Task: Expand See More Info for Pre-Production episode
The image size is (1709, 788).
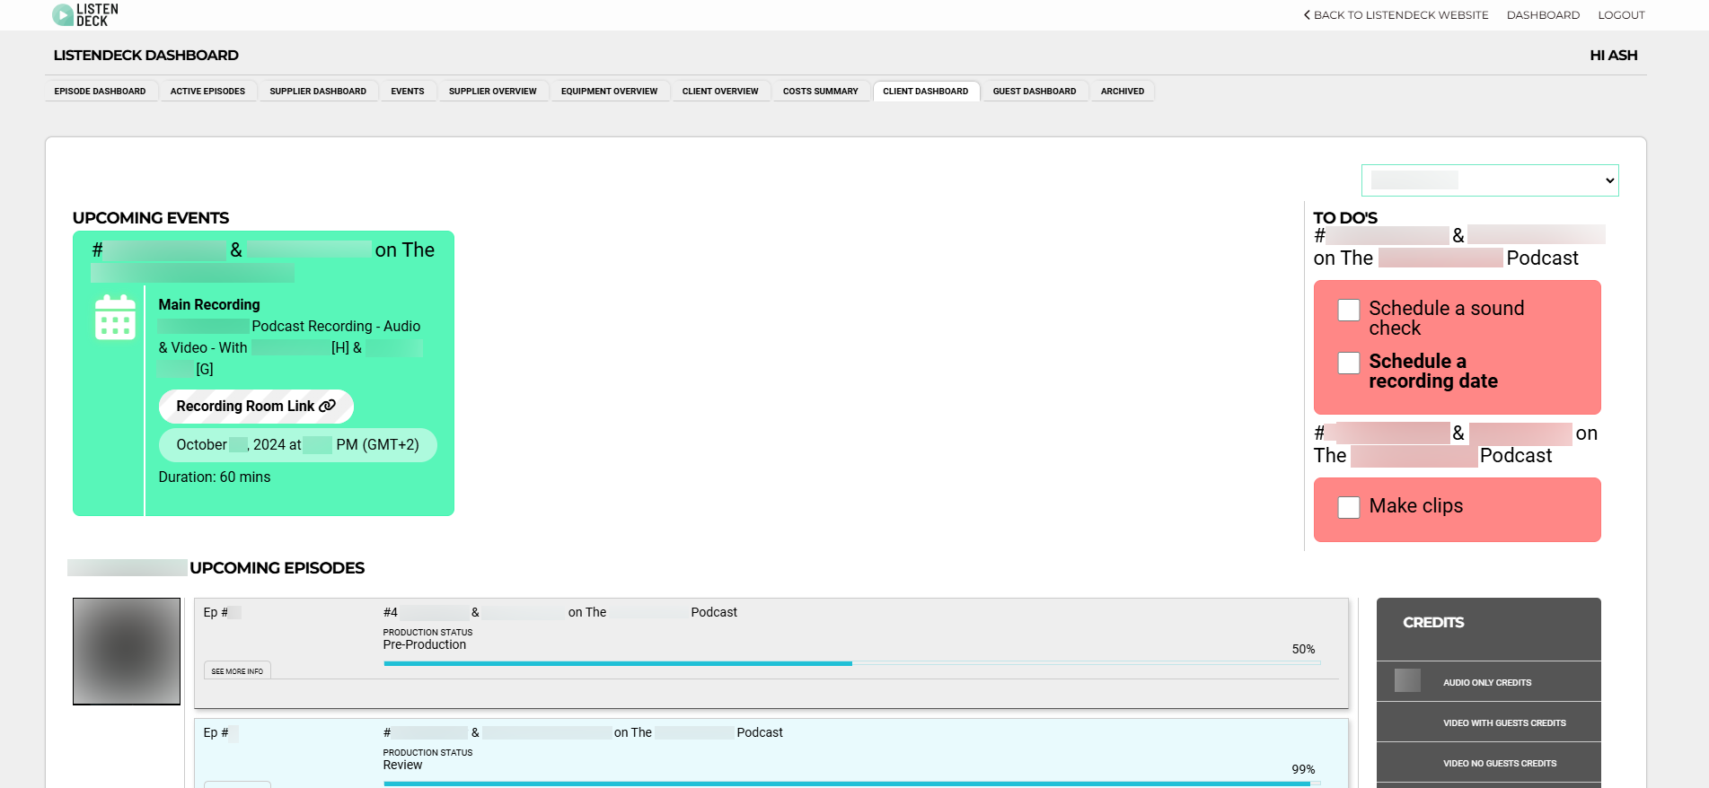Action: pyautogui.click(x=237, y=671)
